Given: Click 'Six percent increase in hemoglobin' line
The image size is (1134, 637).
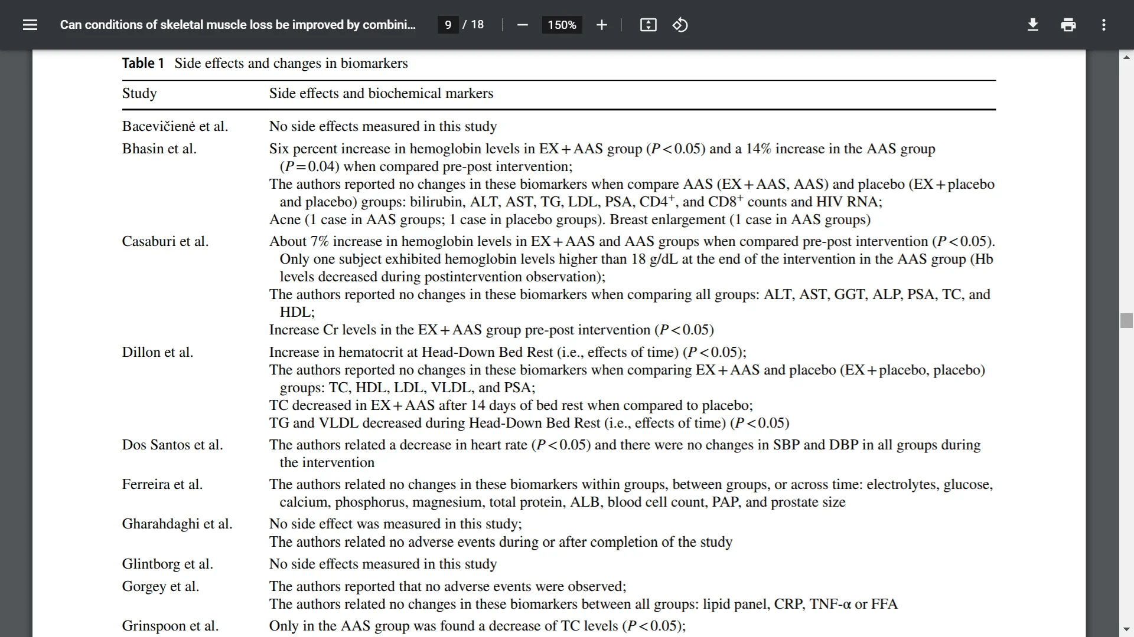Looking at the screenshot, I should pos(602,149).
